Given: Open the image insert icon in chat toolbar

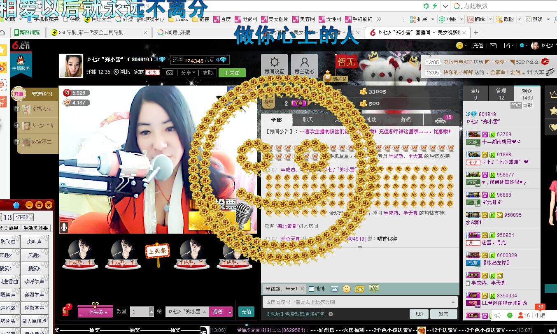Looking at the screenshot, I should (334, 289).
